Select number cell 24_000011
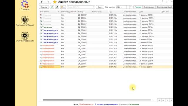The width and height of the screenshot is (188, 106). (x=82, y=46)
